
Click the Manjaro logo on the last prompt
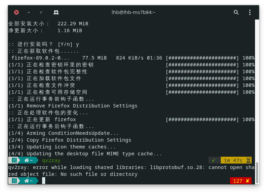click(14, 181)
